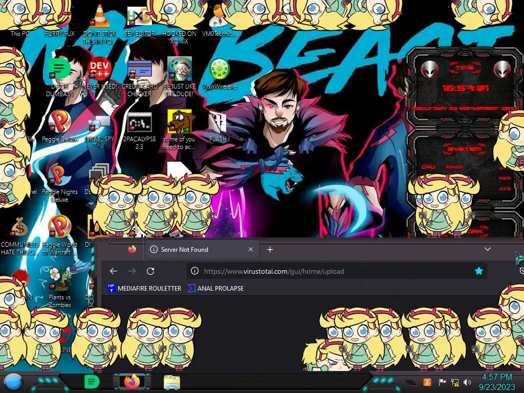The height and width of the screenshot is (393, 524).
Task: Open the BE JUST LIKE THE DUDE! icon
Action: point(179,77)
